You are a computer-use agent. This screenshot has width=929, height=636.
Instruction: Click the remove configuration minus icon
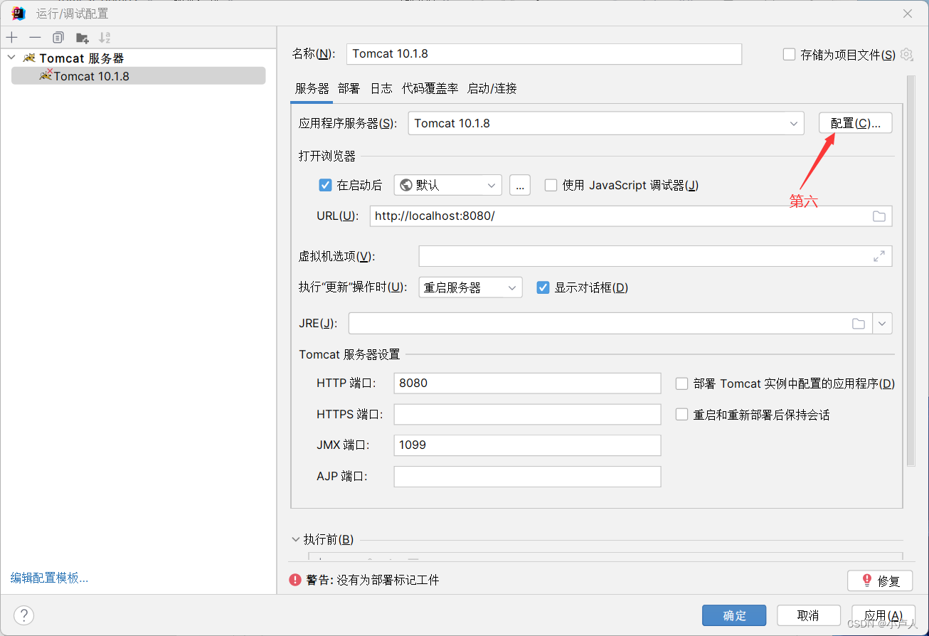[34, 37]
